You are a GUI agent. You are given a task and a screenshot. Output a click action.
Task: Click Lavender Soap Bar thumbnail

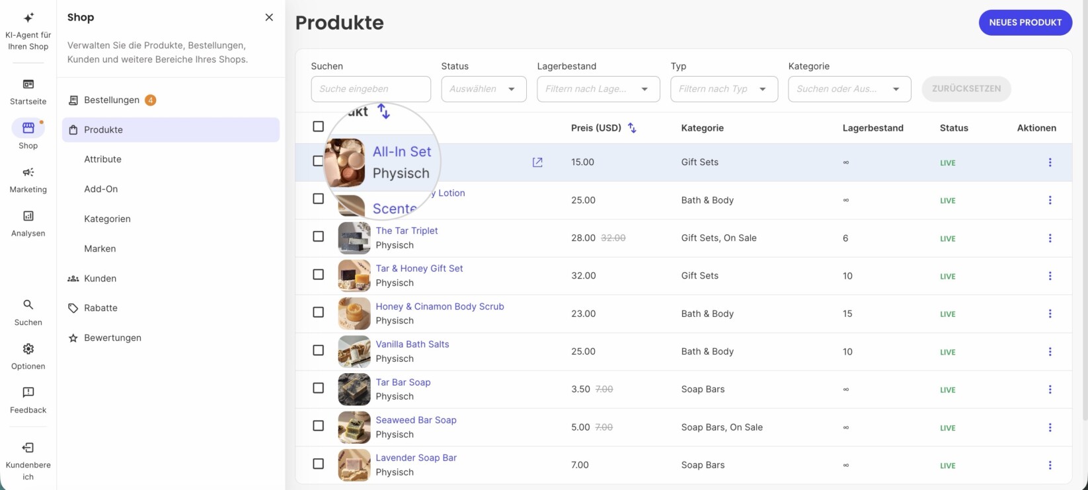pyautogui.click(x=354, y=466)
